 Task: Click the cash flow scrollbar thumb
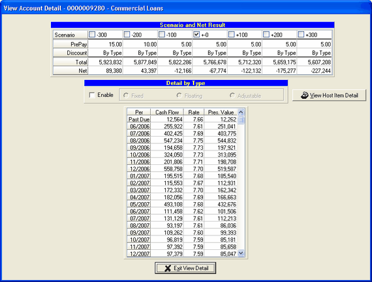coord(241,120)
